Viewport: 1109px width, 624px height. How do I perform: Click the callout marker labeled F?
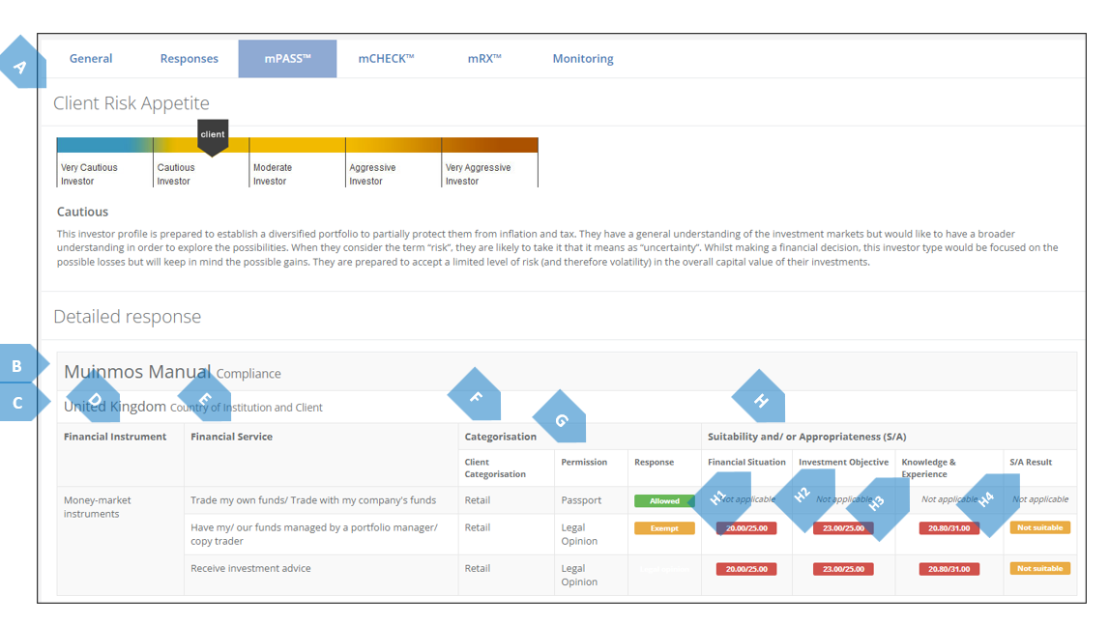pos(474,394)
